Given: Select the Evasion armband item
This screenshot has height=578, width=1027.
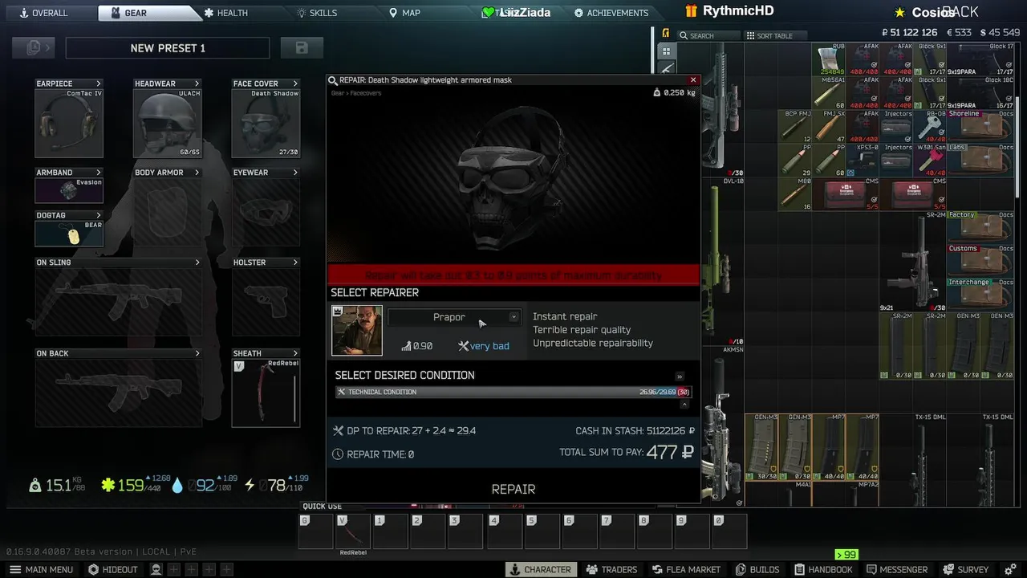Looking at the screenshot, I should point(69,190).
